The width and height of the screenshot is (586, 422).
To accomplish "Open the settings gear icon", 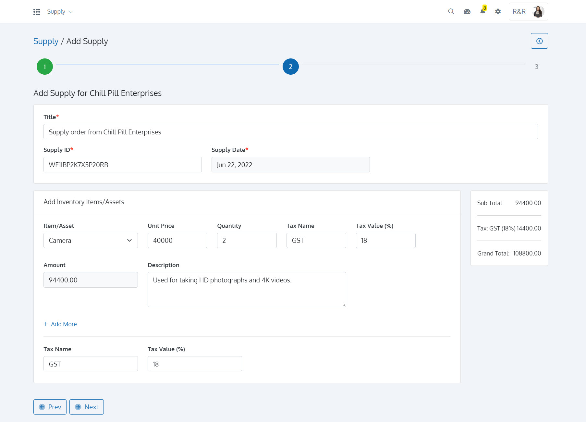I will tap(498, 11).
